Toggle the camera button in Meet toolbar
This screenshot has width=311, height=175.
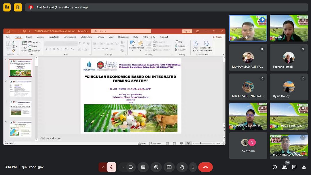pos(131,167)
